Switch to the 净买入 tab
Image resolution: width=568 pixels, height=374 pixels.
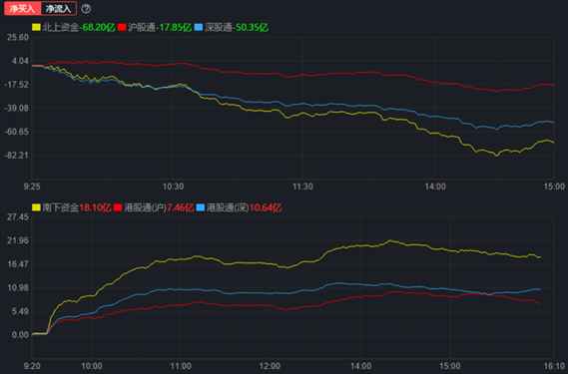pyautogui.click(x=22, y=9)
